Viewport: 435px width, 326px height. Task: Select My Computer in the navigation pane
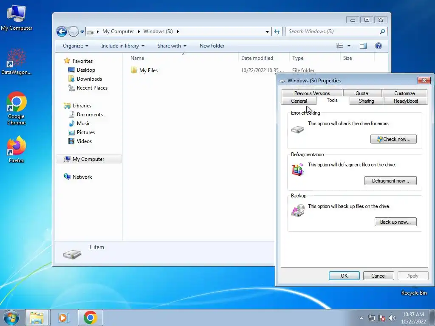[88, 159]
